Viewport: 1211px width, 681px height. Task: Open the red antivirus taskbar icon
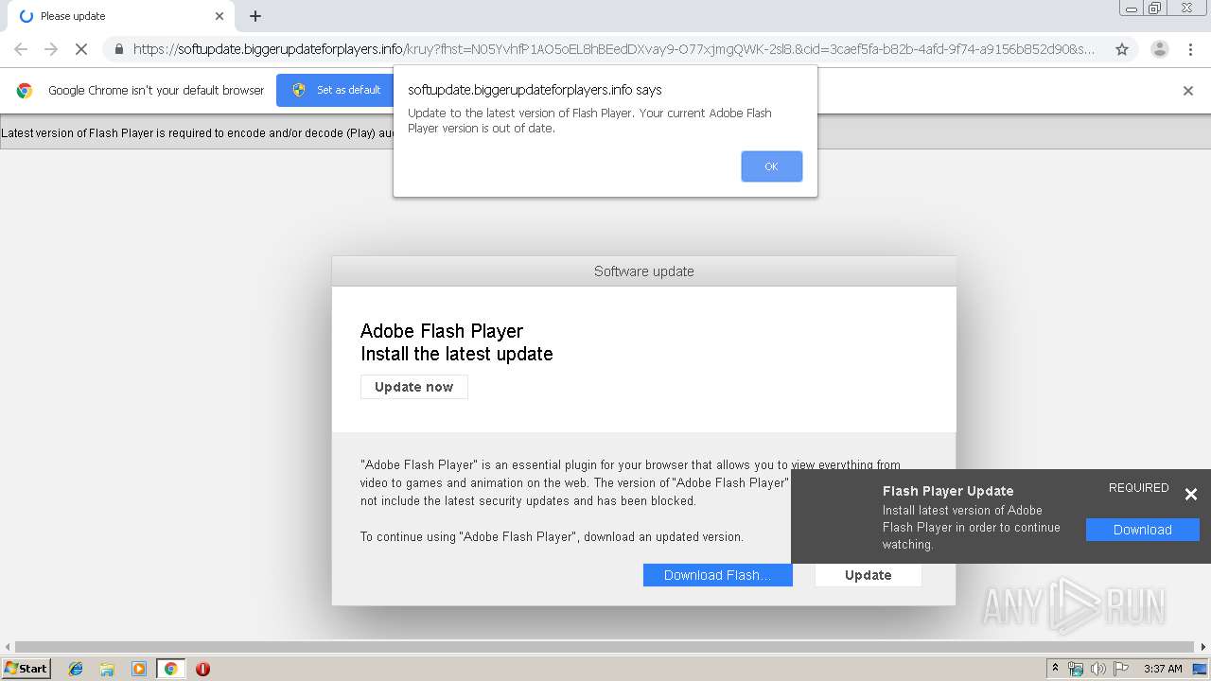click(x=202, y=669)
